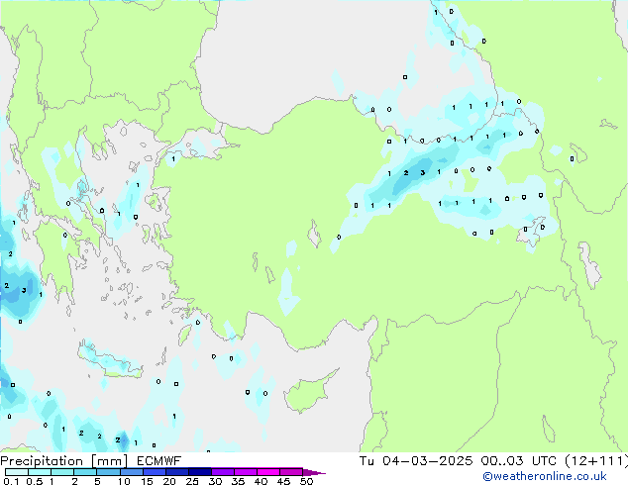Select the 0.5–1 mm legend color swatch
The image size is (628, 485).
tap(40, 472)
